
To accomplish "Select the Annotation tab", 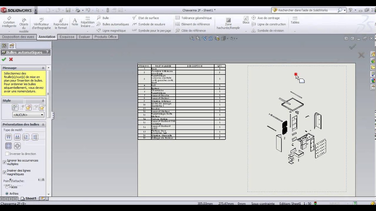I will [47, 37].
